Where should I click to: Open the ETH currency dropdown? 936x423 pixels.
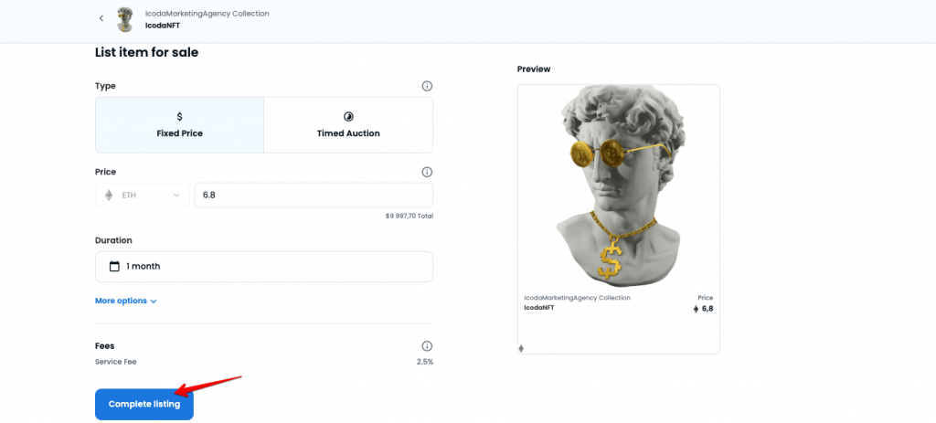tap(143, 196)
